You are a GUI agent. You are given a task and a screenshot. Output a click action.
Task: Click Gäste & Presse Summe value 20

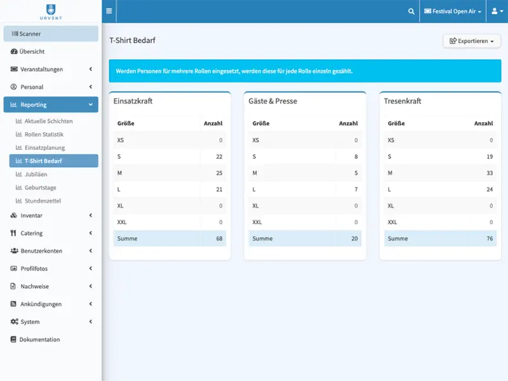pyautogui.click(x=354, y=239)
